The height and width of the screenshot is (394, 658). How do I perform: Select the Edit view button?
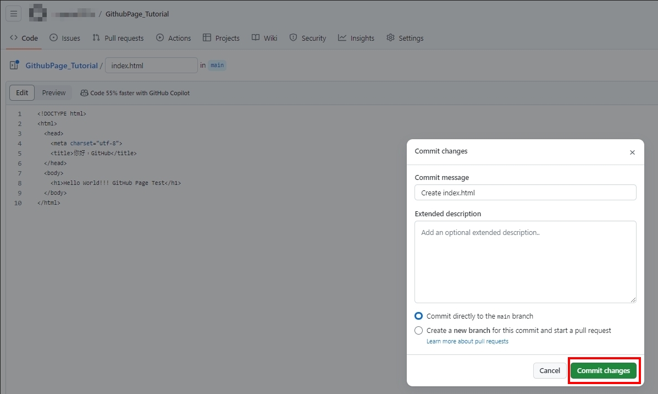click(x=22, y=93)
